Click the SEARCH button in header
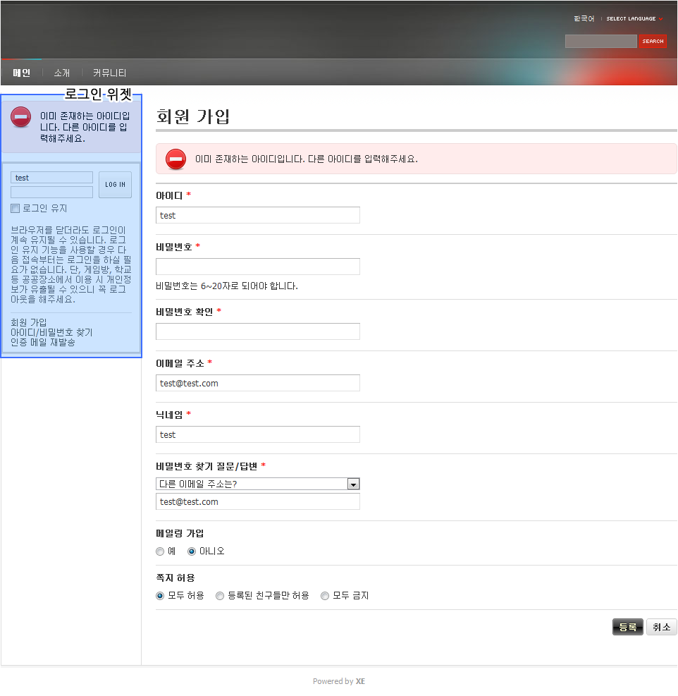 tap(653, 42)
